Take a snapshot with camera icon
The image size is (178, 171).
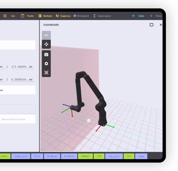coord(46,55)
